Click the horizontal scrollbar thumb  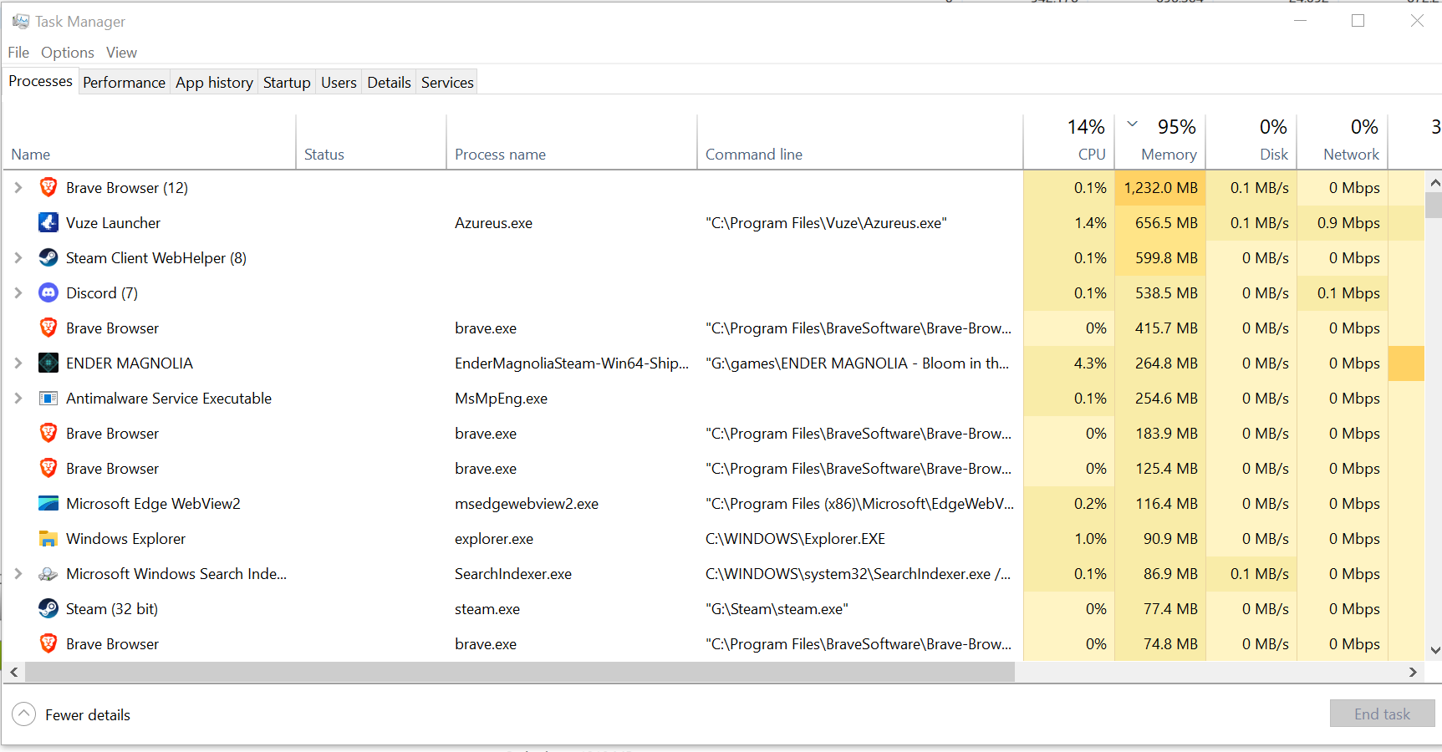click(520, 672)
